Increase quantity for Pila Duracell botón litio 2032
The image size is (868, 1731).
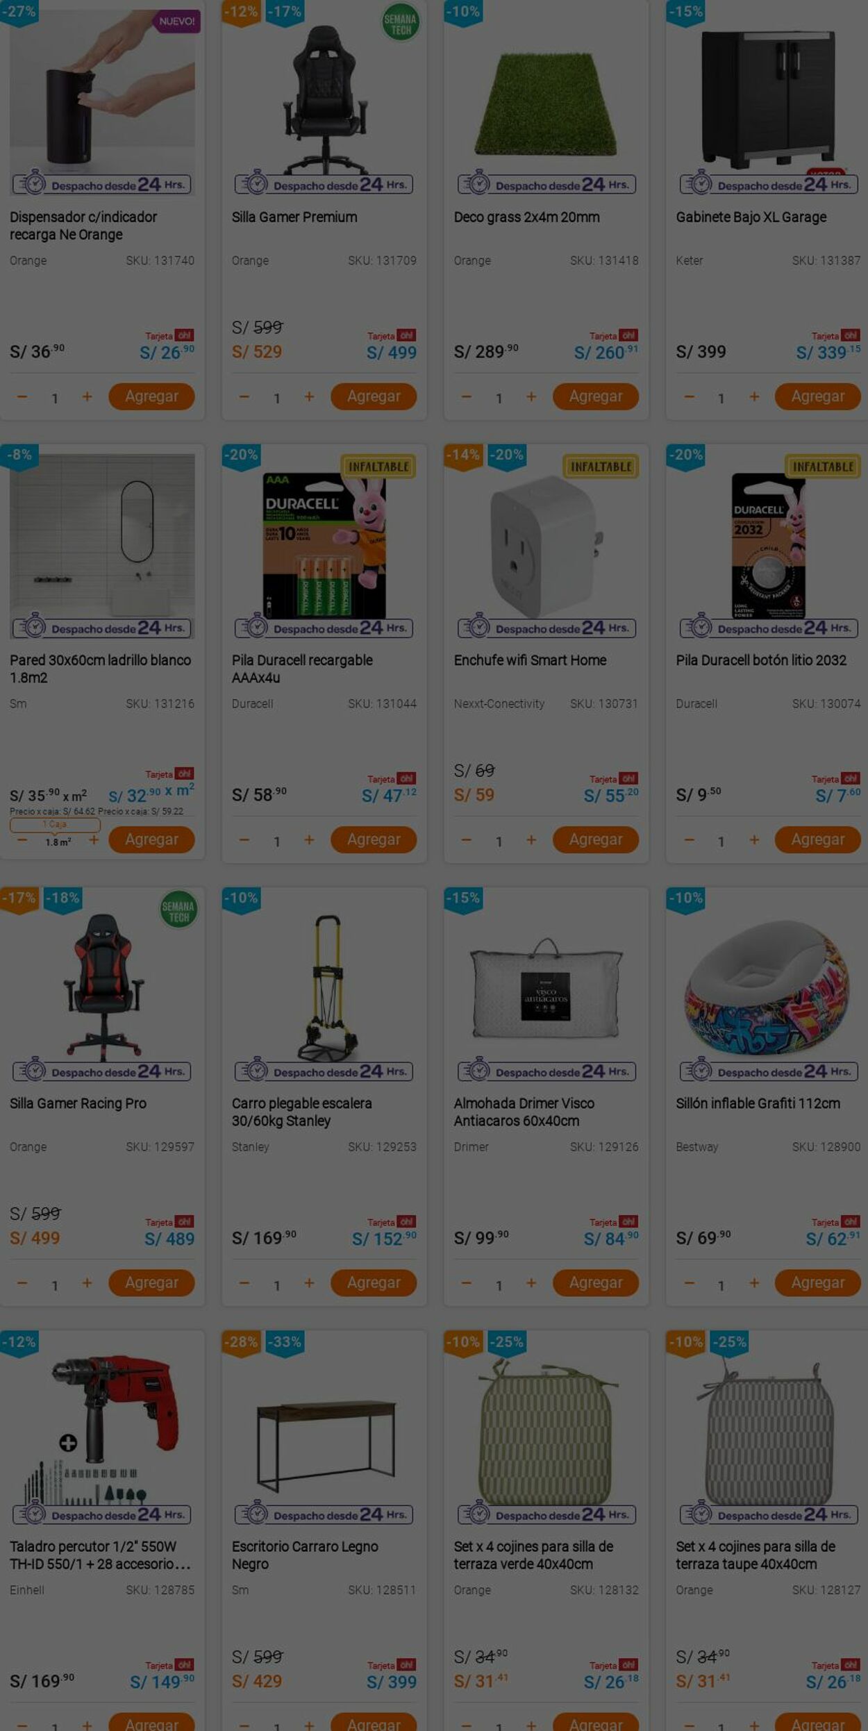coord(753,839)
